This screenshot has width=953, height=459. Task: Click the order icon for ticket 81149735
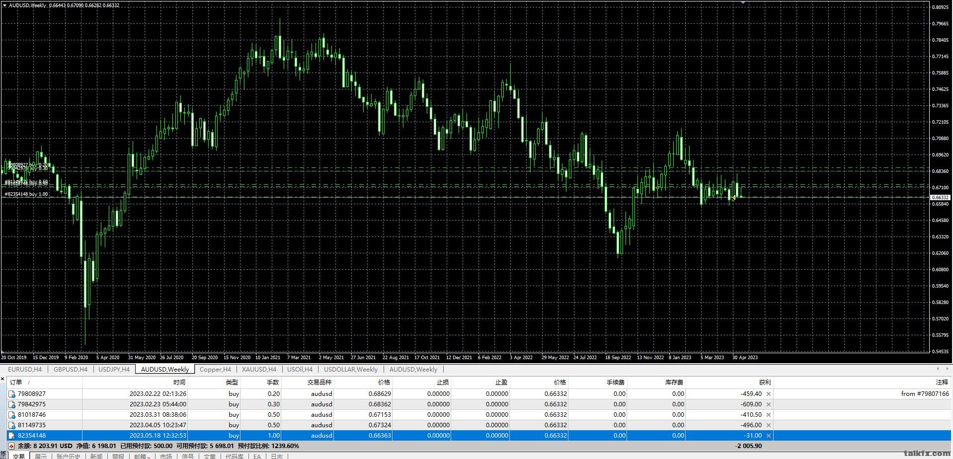tap(12, 425)
